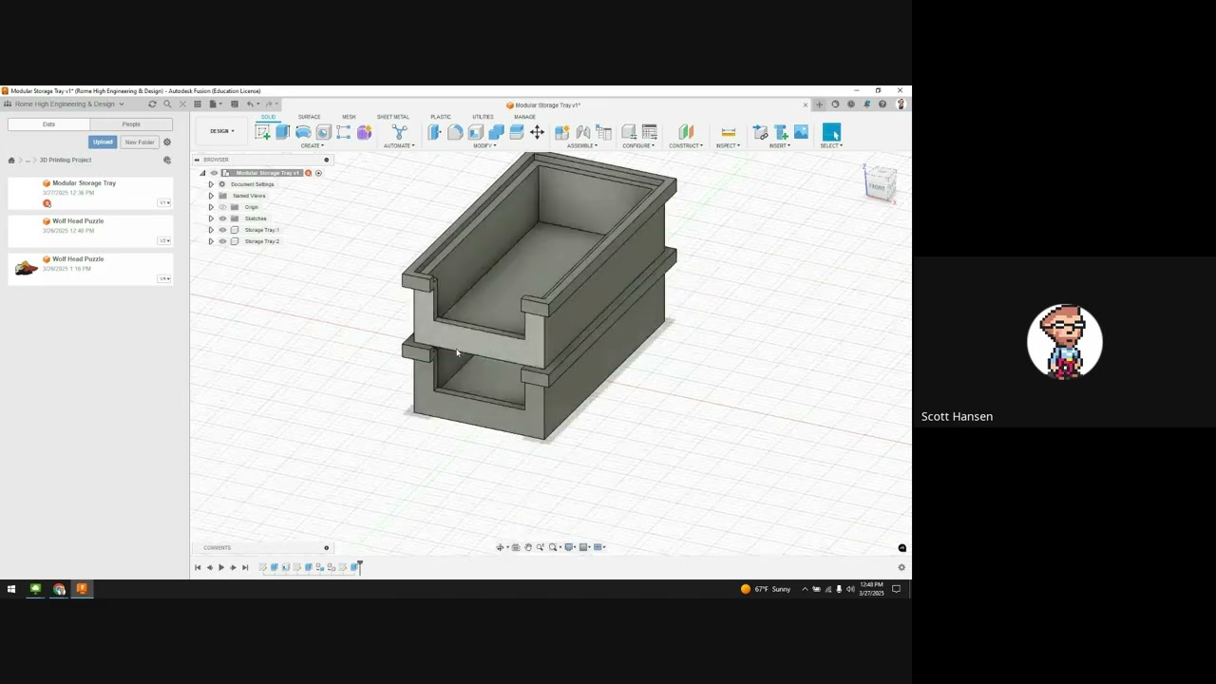The height and width of the screenshot is (684, 1216).
Task: Toggle visibility of Origin folder
Action: (223, 207)
